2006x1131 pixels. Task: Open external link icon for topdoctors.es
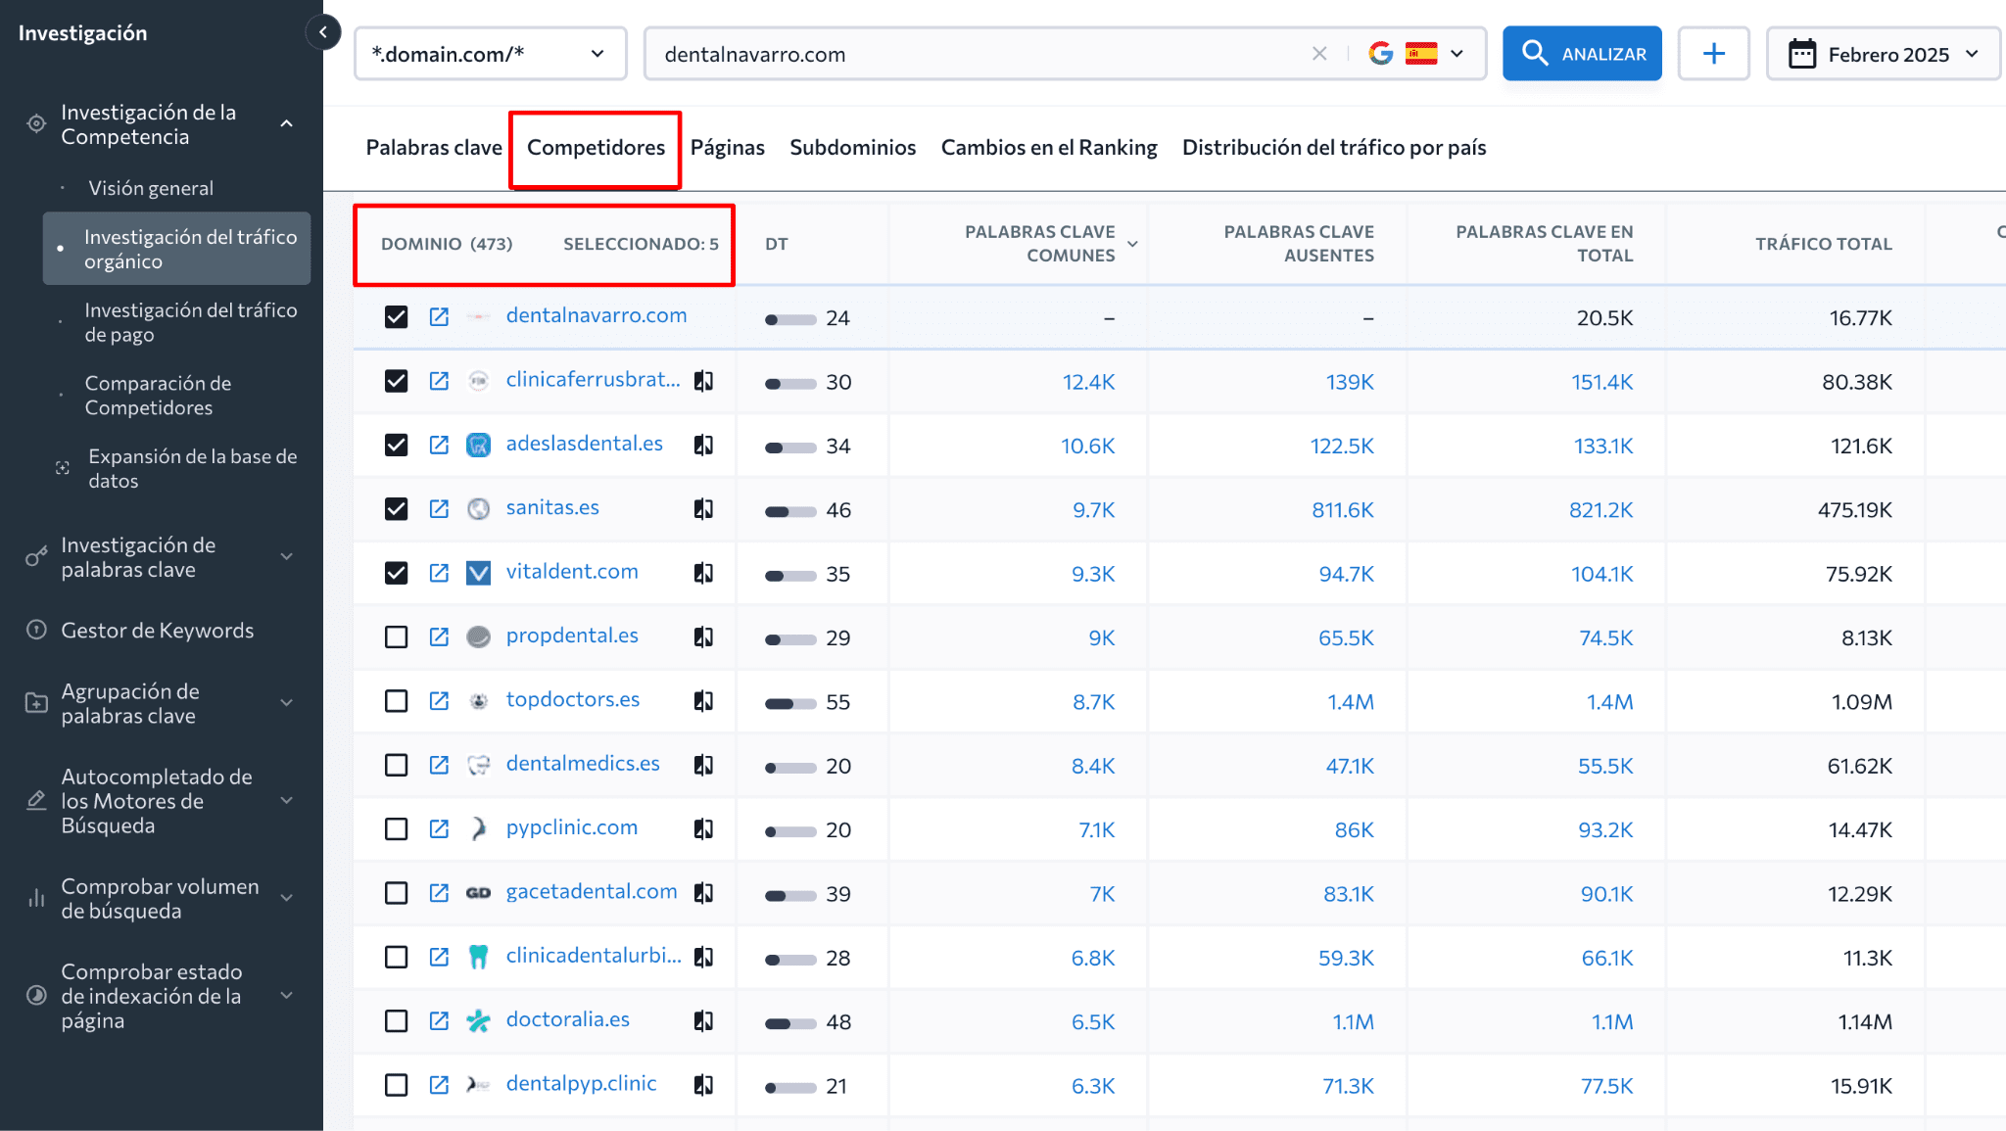click(x=439, y=700)
